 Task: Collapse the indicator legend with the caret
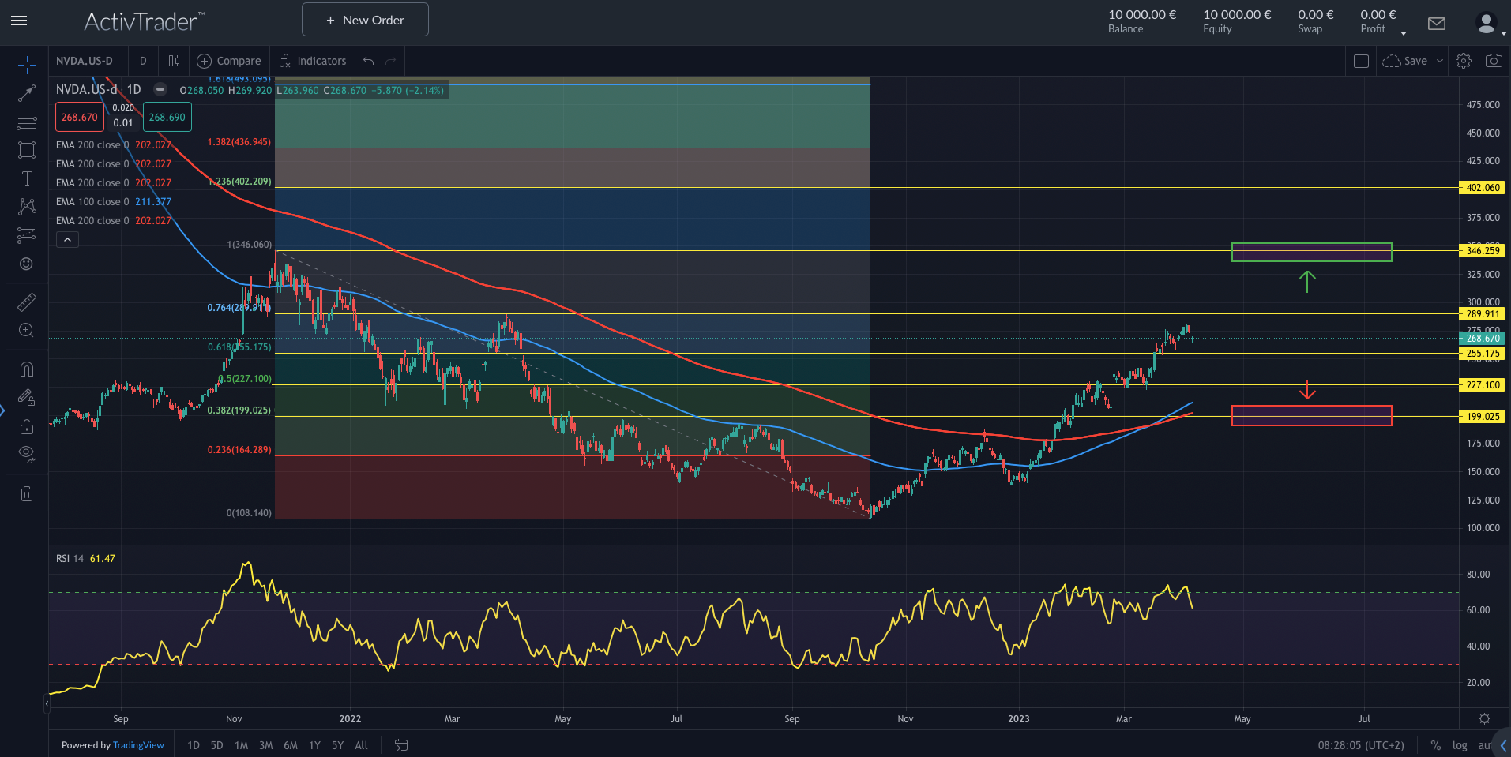(x=67, y=239)
